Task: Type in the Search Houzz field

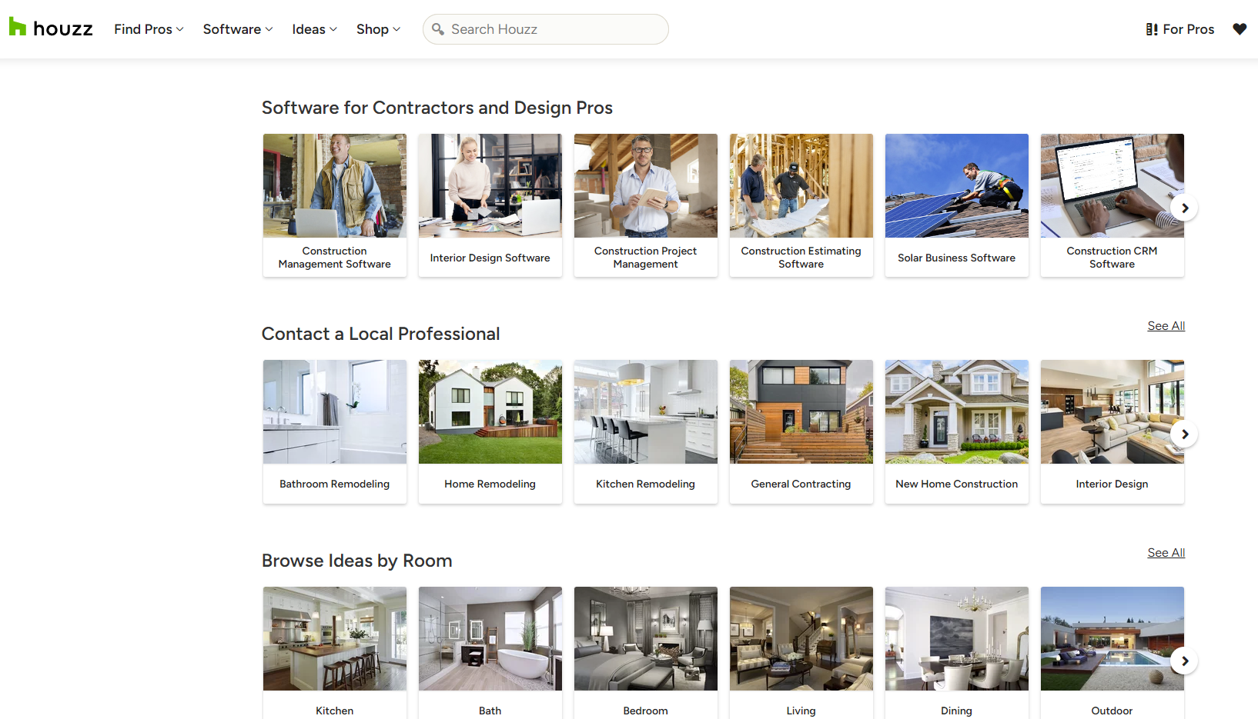Action: point(554,29)
